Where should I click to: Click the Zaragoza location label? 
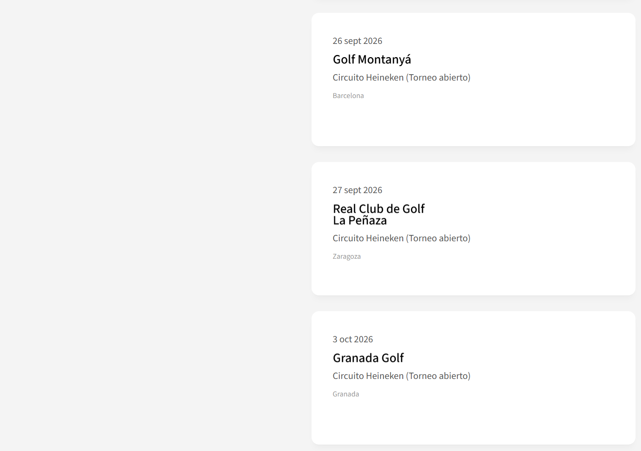pyautogui.click(x=346, y=256)
